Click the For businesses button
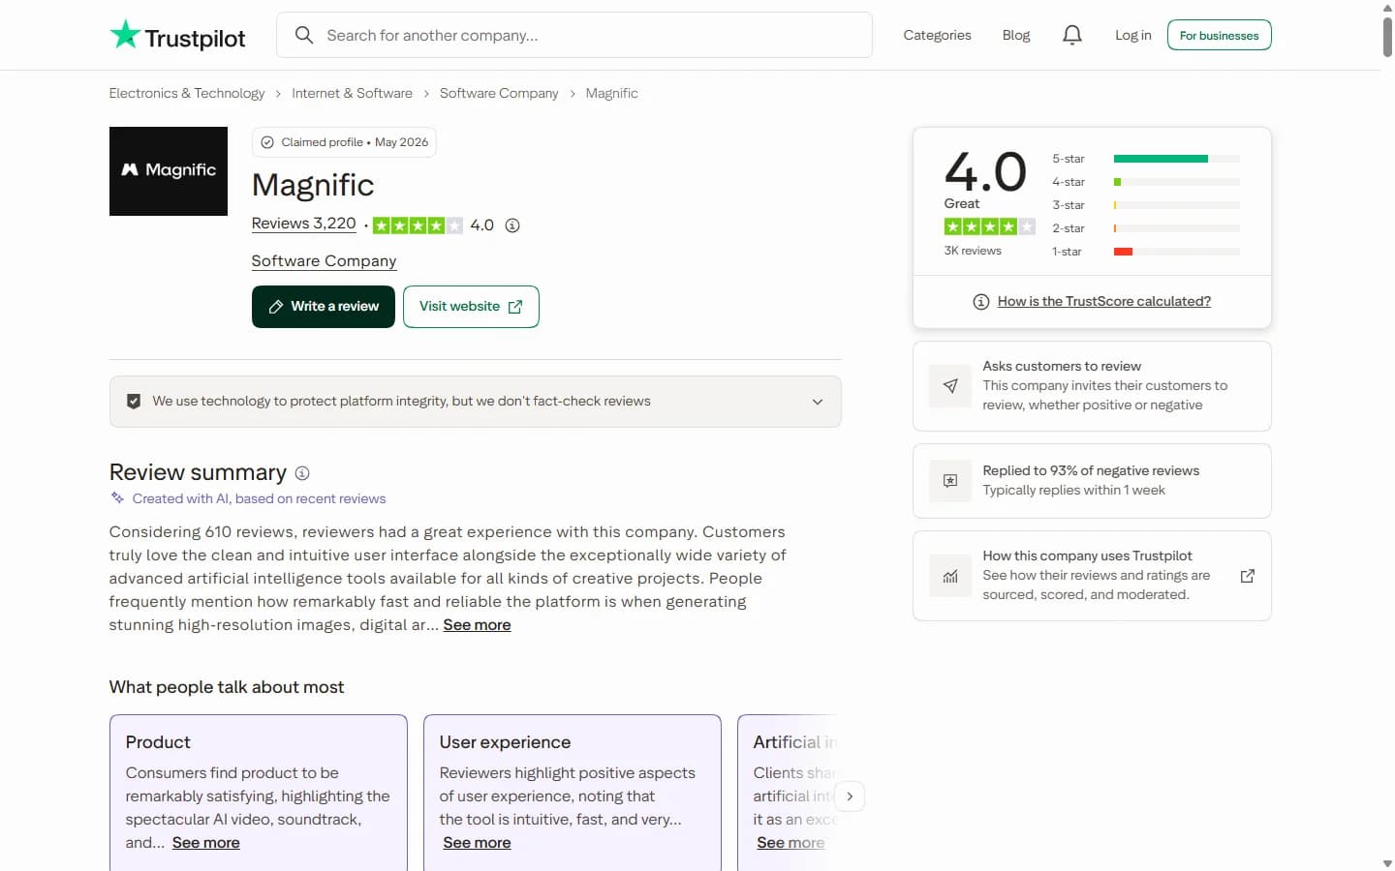 [1219, 35]
